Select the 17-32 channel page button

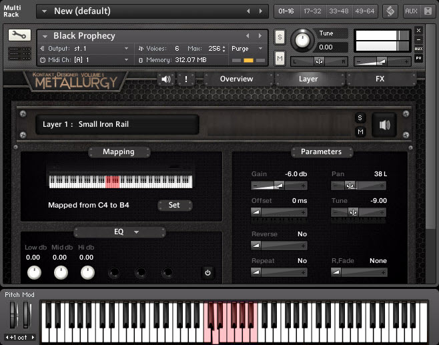click(x=311, y=11)
